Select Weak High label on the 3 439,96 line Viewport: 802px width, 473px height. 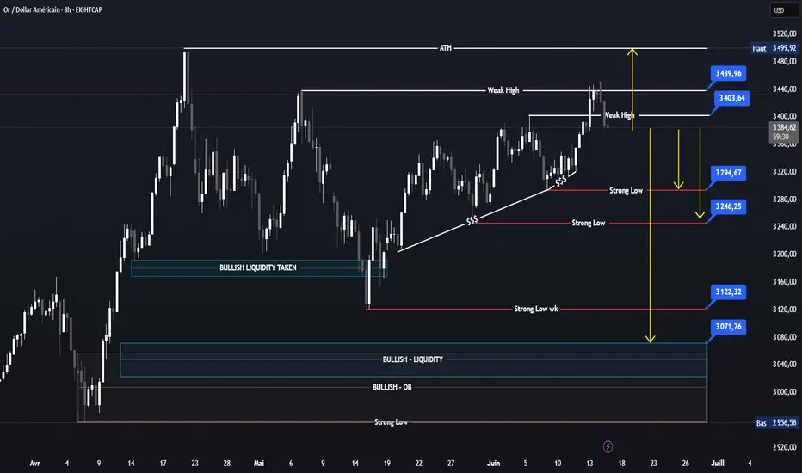pyautogui.click(x=503, y=90)
